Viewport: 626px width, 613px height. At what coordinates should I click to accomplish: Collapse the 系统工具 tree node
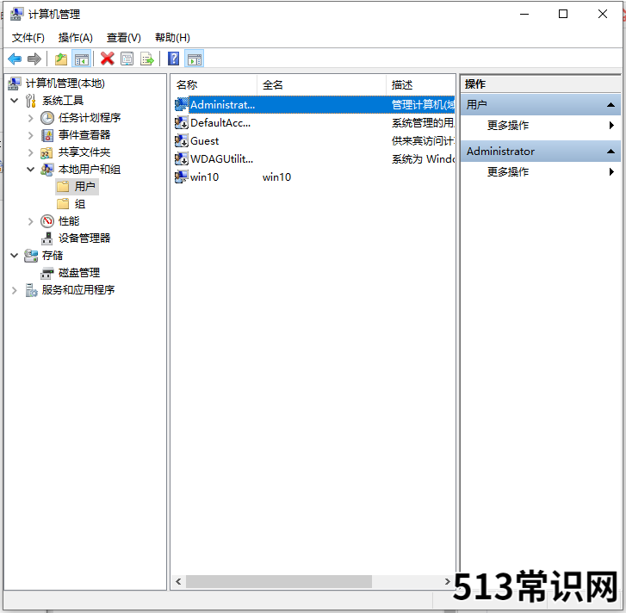[15, 101]
